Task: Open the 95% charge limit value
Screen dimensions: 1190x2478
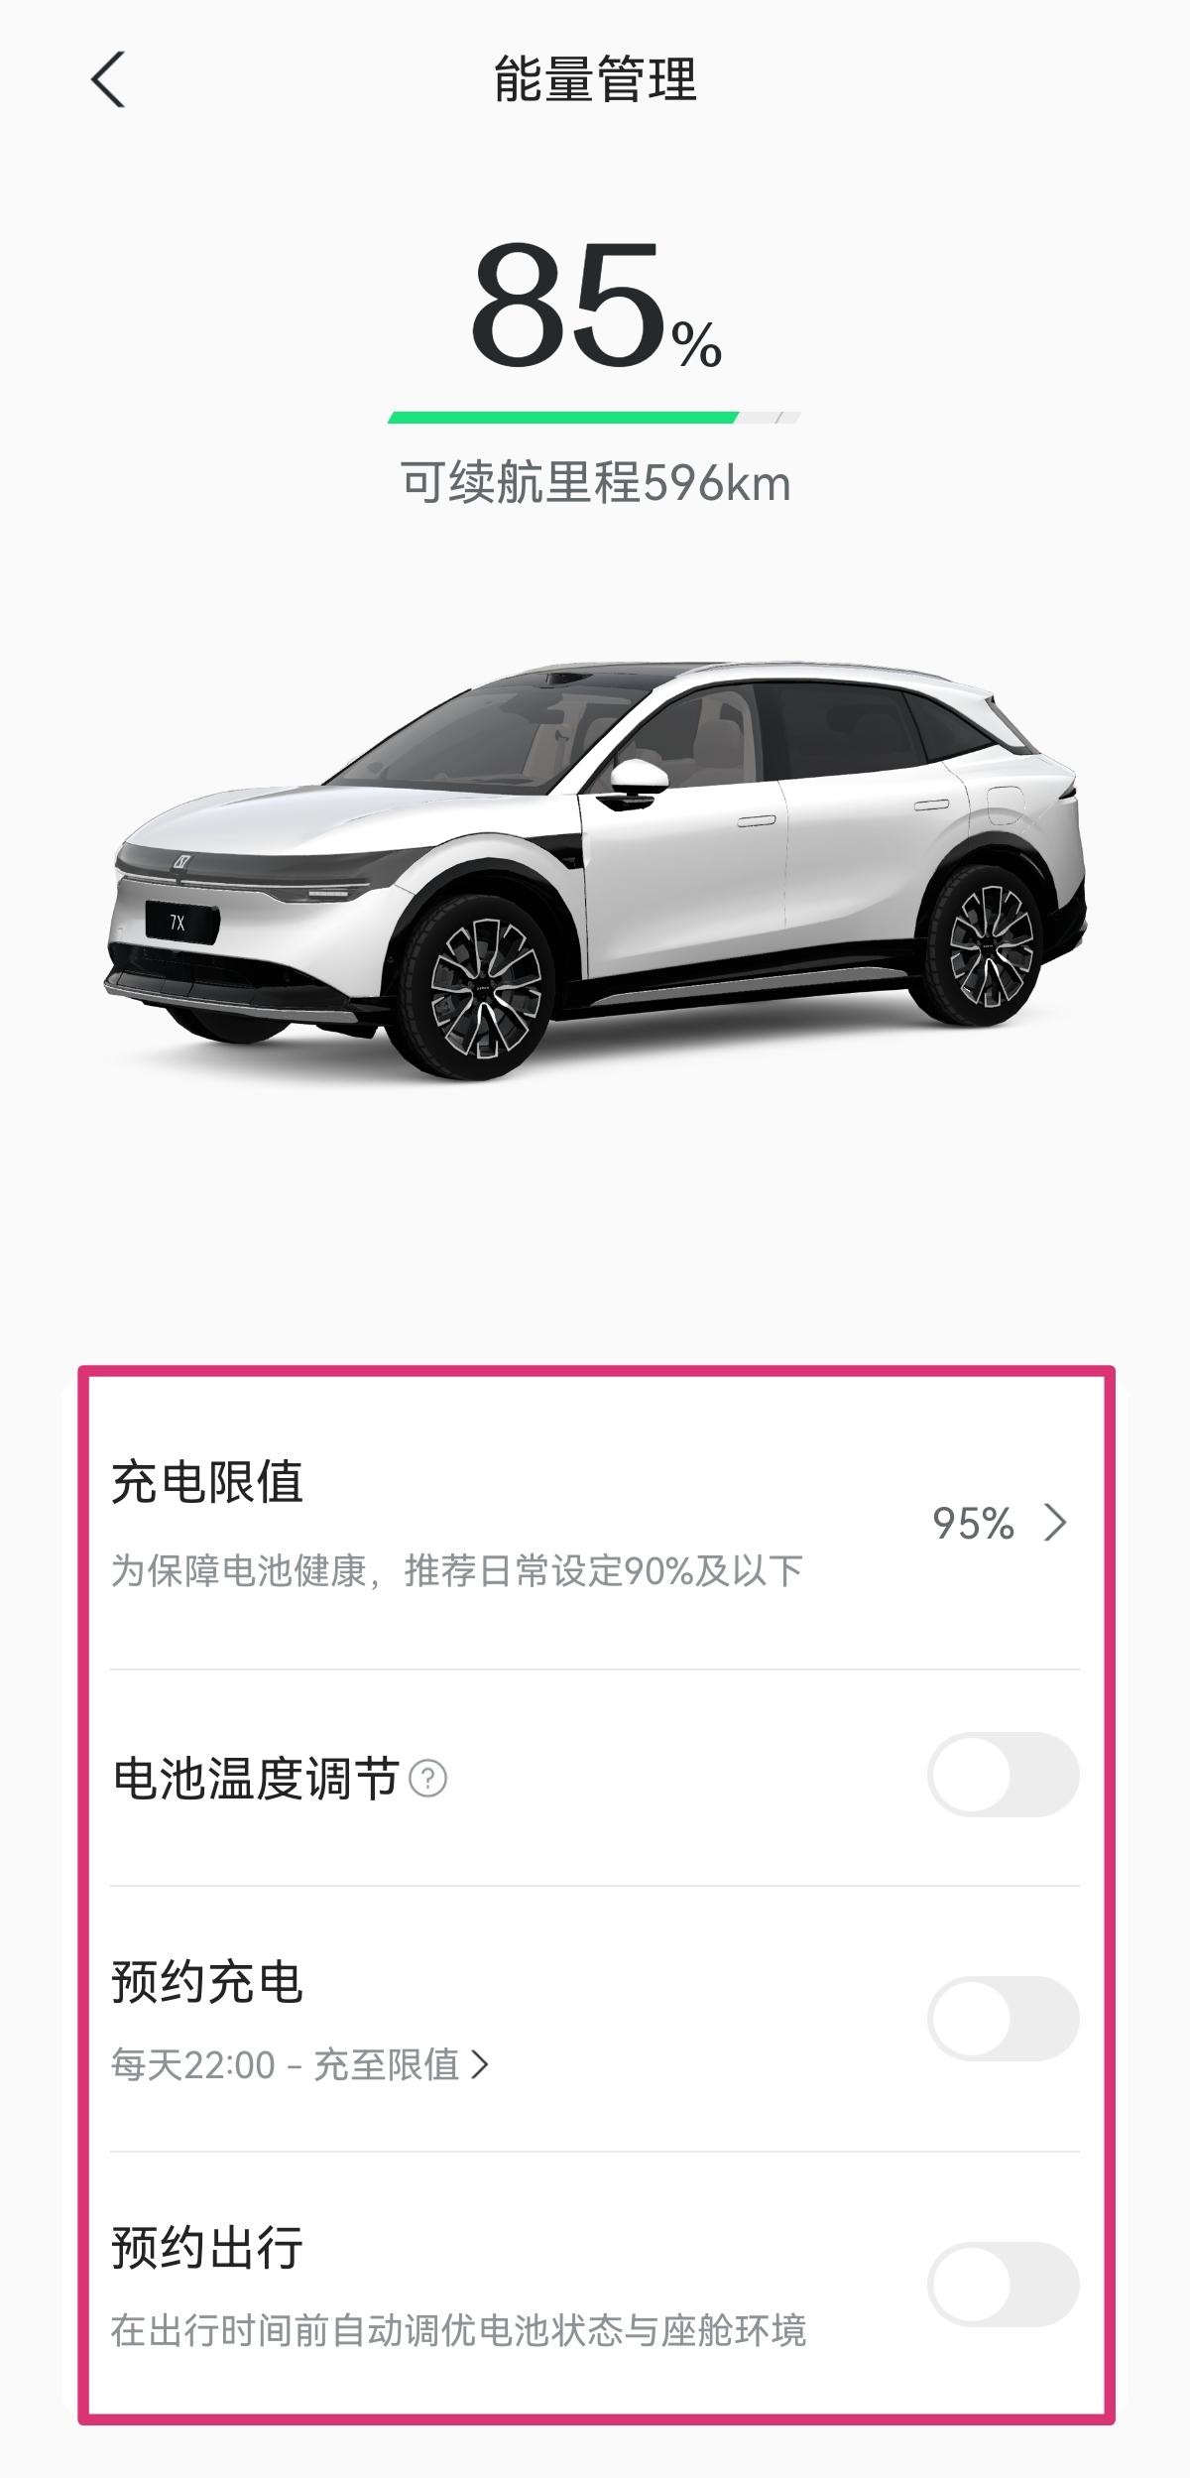Action: [x=973, y=1523]
